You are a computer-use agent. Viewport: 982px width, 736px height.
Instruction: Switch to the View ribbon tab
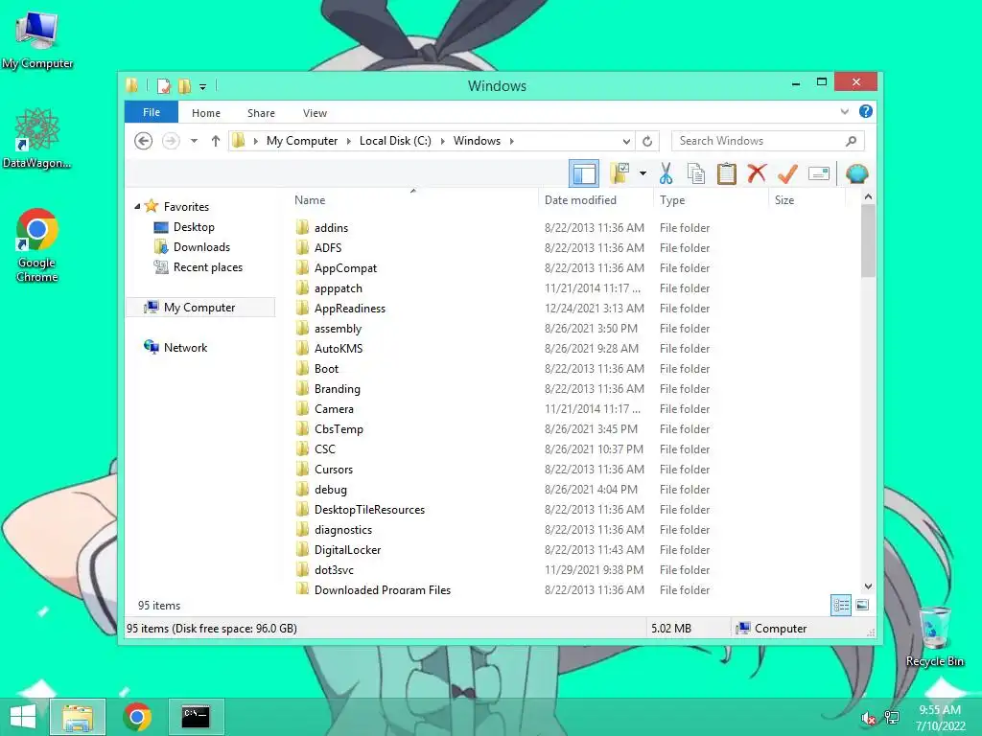coord(315,113)
